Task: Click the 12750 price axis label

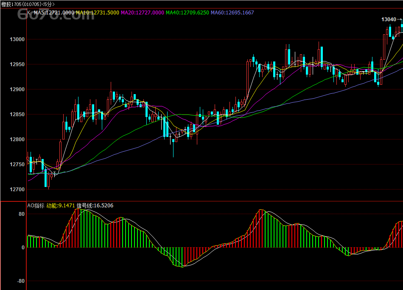Action: (17, 165)
